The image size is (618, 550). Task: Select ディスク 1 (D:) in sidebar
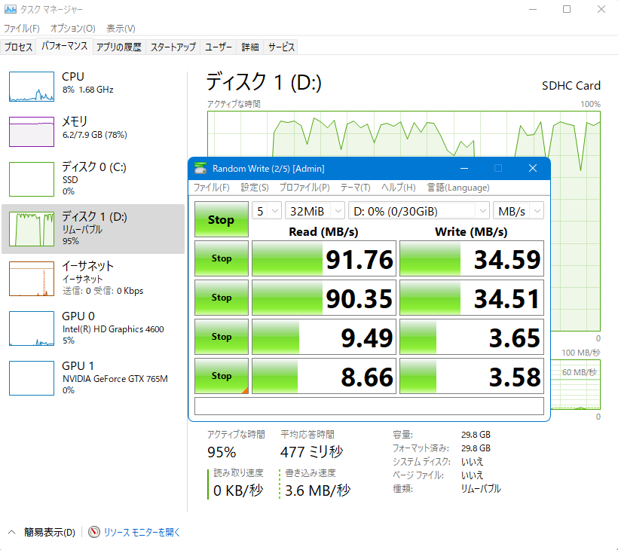click(x=93, y=229)
